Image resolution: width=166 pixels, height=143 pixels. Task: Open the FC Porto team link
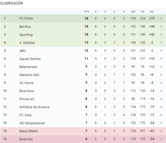[x=26, y=18]
